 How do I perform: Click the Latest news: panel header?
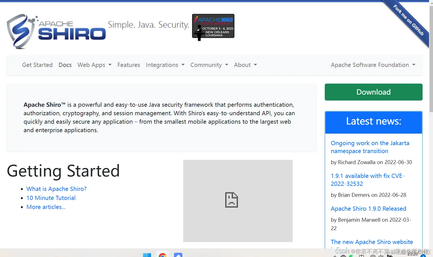point(374,122)
